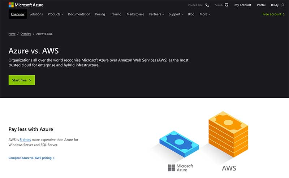The height and width of the screenshot is (178, 289).
Task: Follow the 5 times hyperlink
Action: (x=25, y=139)
